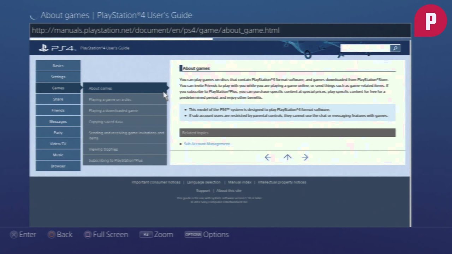Open the Support footer link

click(203, 191)
